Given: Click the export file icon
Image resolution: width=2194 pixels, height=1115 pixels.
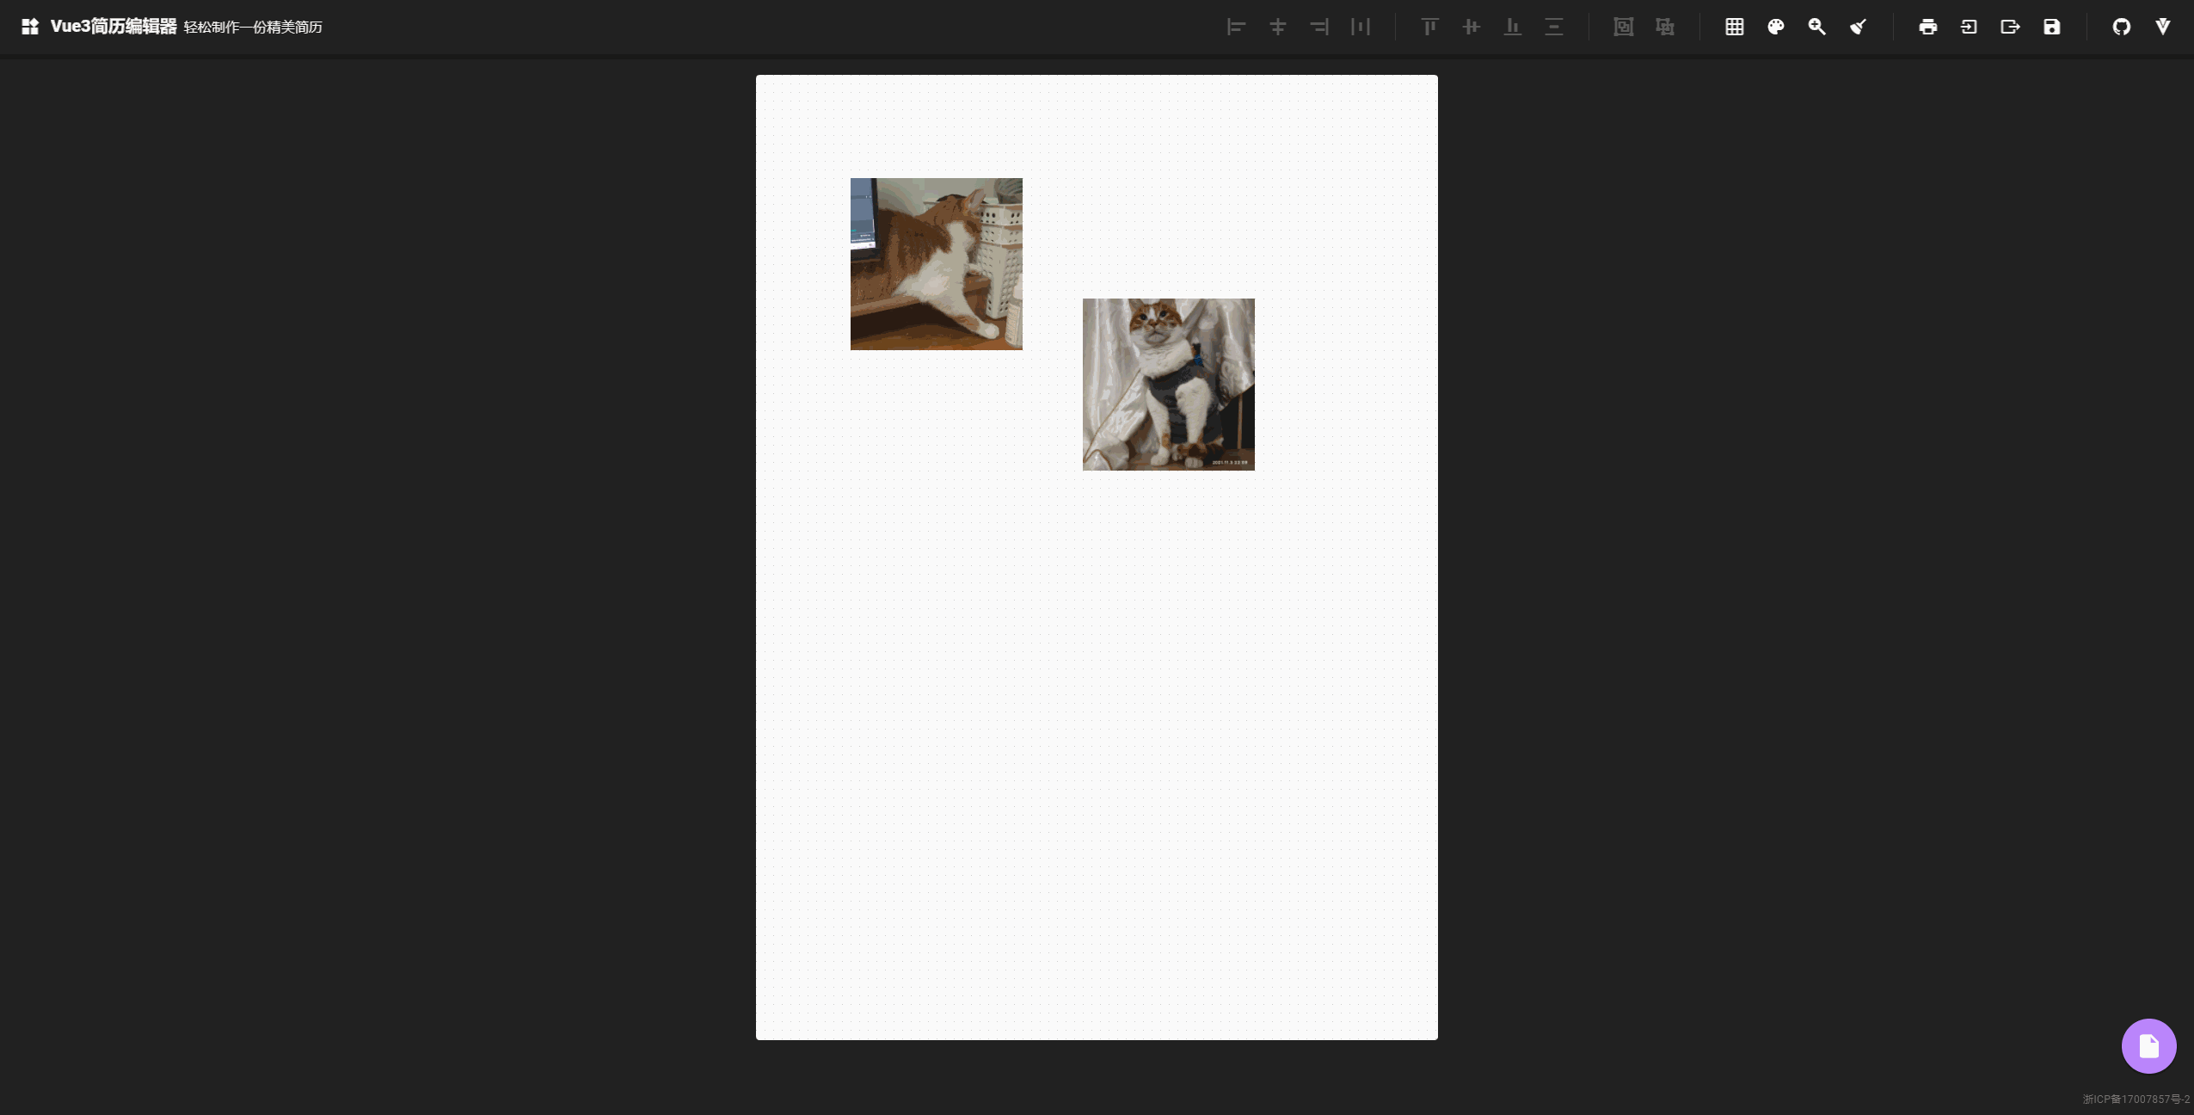Looking at the screenshot, I should click(2010, 27).
